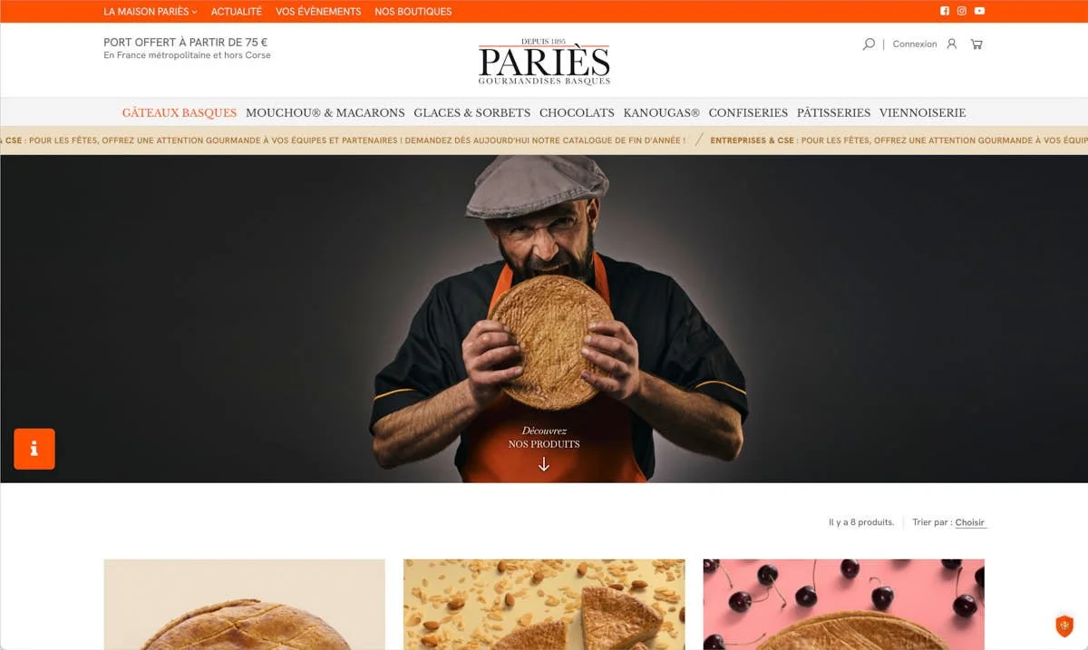The width and height of the screenshot is (1088, 650).
Task: Expand the La Maison Pariès menu
Action: click(x=151, y=12)
